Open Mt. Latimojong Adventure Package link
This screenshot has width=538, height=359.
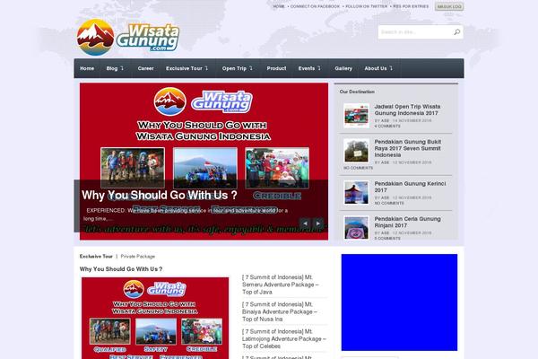(x=283, y=338)
